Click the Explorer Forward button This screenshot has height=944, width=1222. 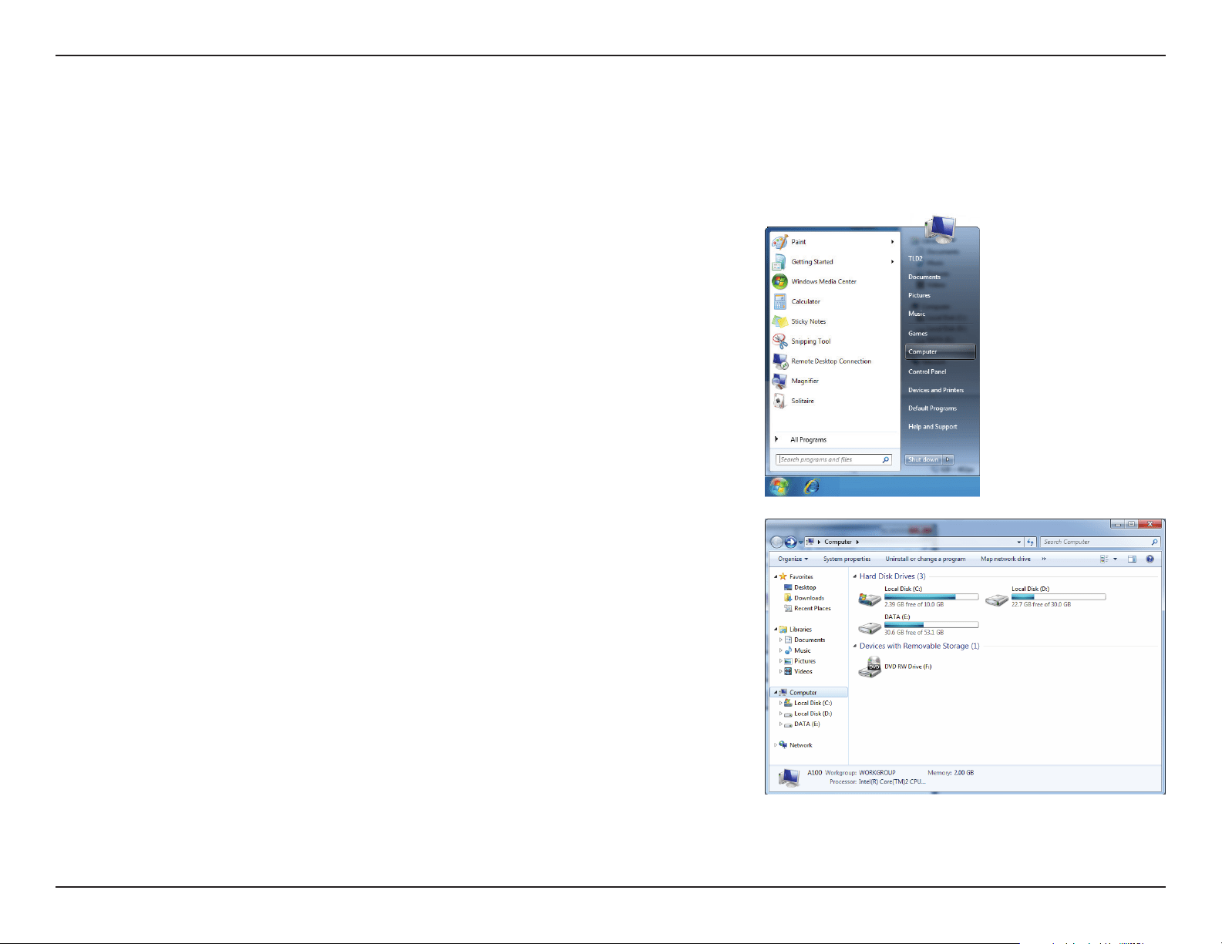790,542
